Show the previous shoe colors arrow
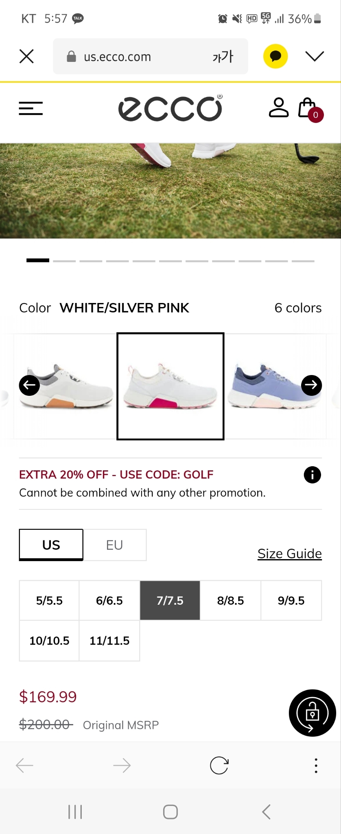 29,385
